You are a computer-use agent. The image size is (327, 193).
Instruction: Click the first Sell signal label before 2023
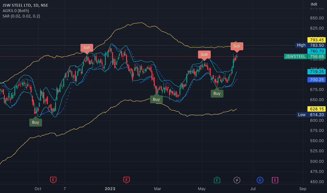(87, 48)
